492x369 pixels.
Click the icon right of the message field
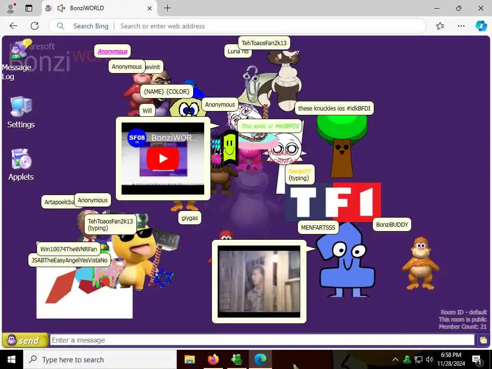(483, 340)
